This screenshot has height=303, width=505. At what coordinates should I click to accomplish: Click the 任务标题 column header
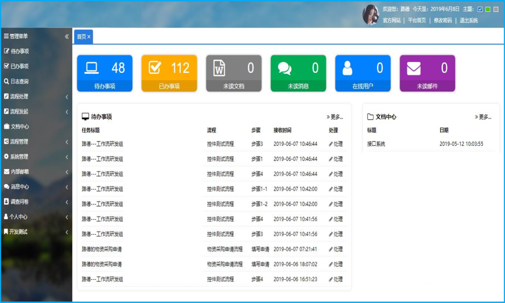(x=90, y=130)
